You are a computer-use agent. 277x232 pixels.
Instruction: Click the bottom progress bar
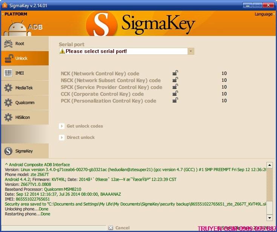tap(53, 228)
